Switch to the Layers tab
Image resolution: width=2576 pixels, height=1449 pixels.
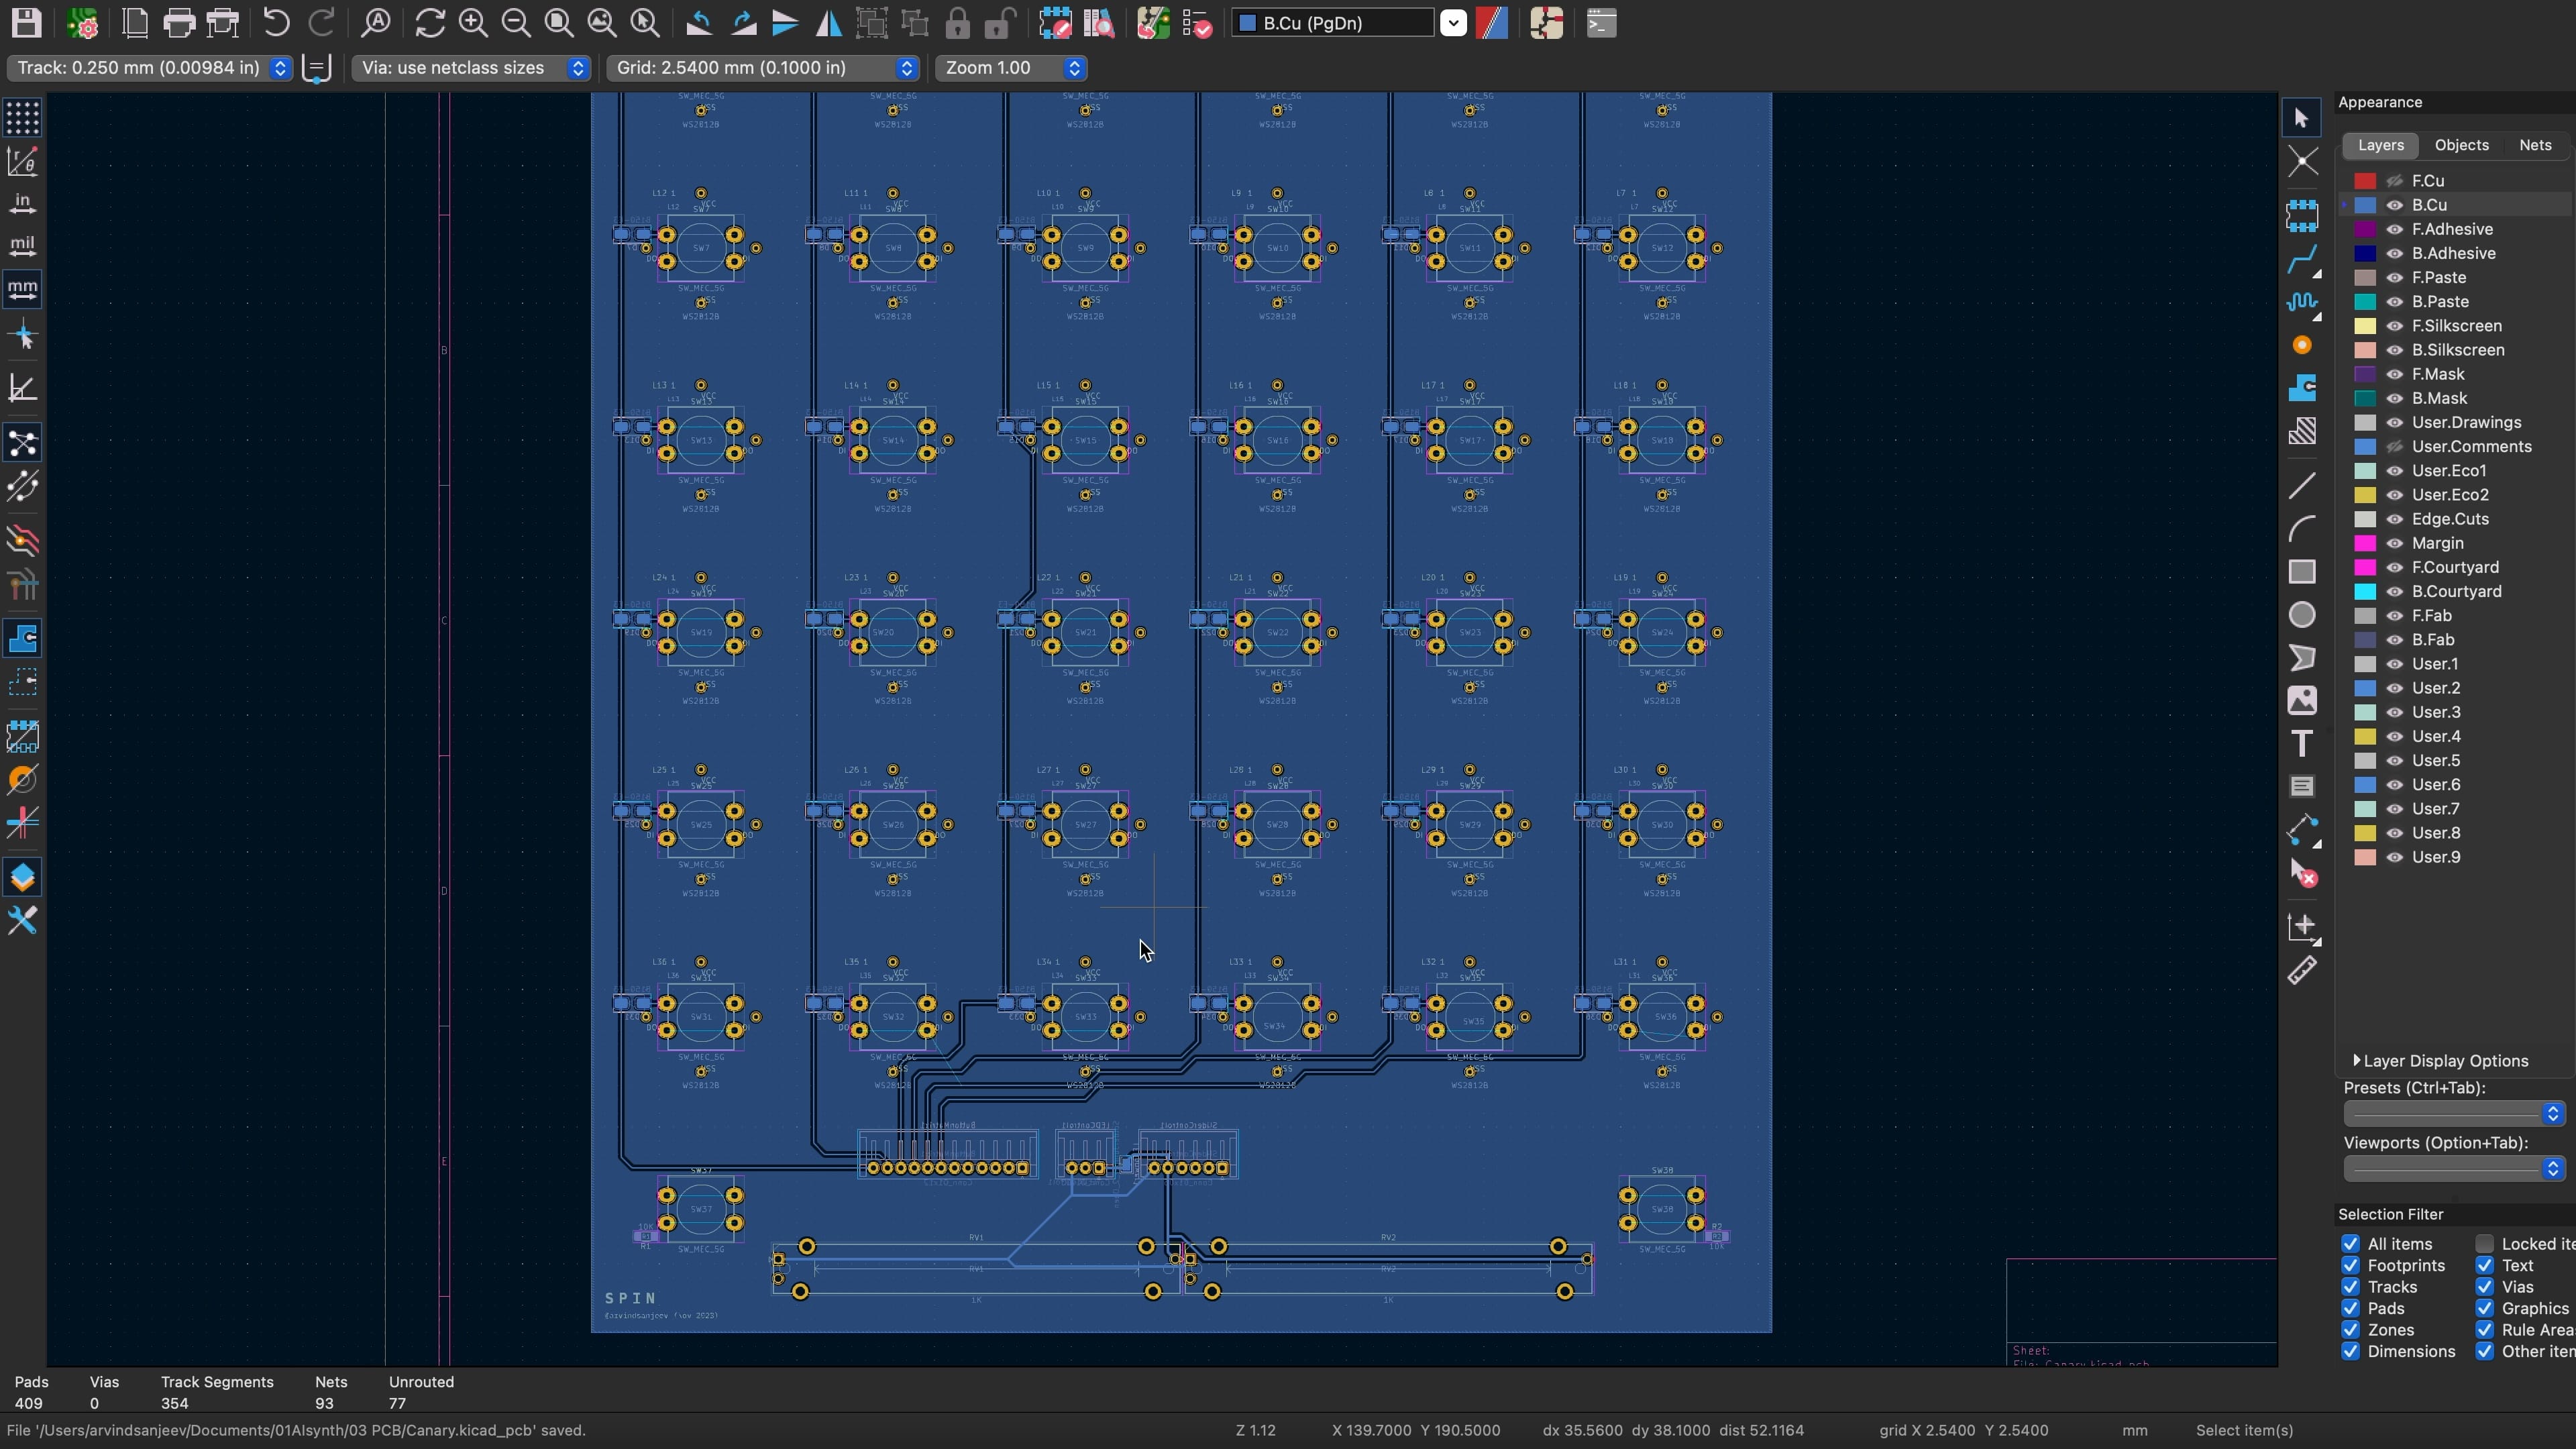click(2380, 145)
